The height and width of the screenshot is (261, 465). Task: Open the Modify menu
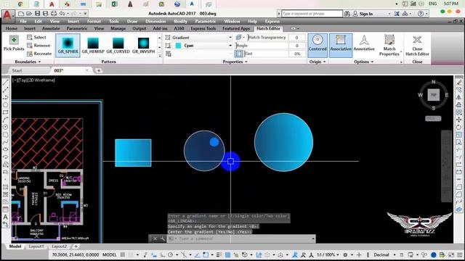pyautogui.click(x=180, y=21)
